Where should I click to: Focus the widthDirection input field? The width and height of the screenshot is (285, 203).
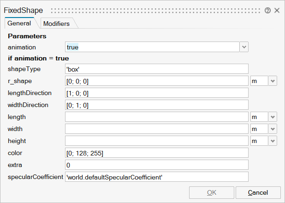coord(157,105)
